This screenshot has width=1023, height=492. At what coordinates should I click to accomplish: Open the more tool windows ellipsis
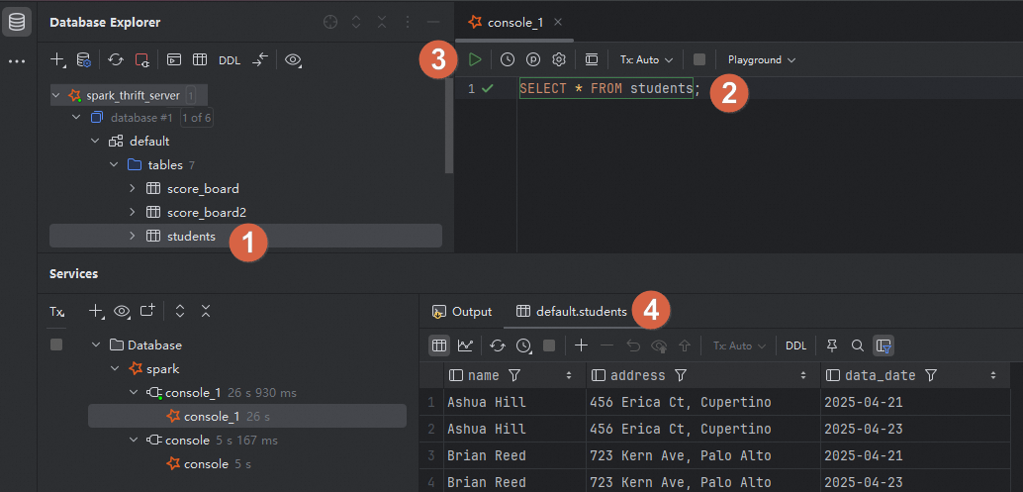click(x=17, y=61)
